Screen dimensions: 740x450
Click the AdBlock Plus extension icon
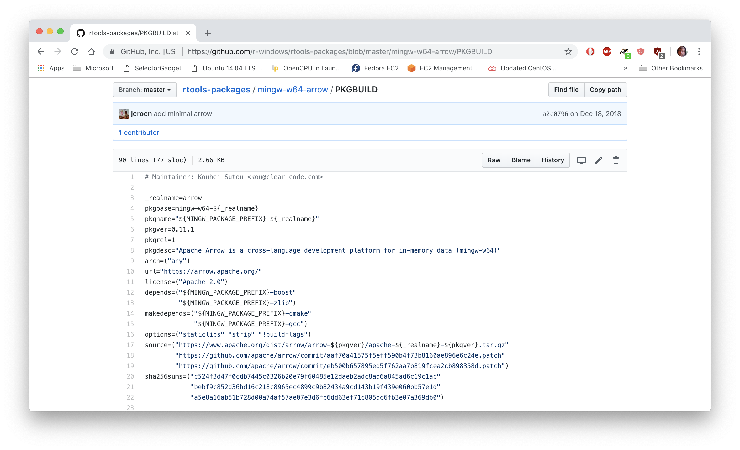coord(607,52)
